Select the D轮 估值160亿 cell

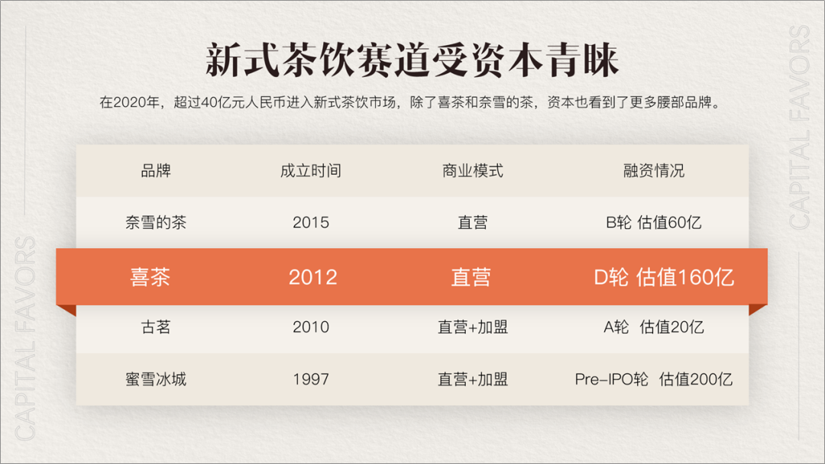tap(664, 277)
